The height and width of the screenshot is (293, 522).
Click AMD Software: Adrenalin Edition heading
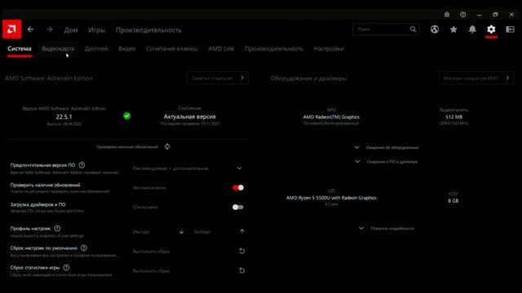49,78
